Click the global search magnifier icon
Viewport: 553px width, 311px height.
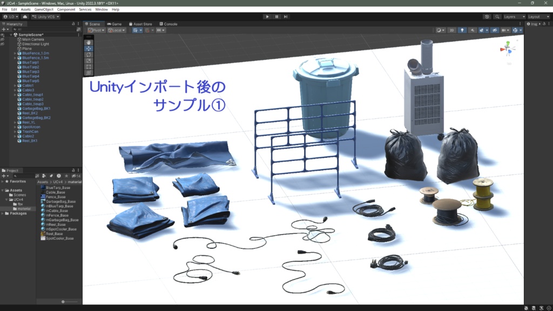point(497,17)
